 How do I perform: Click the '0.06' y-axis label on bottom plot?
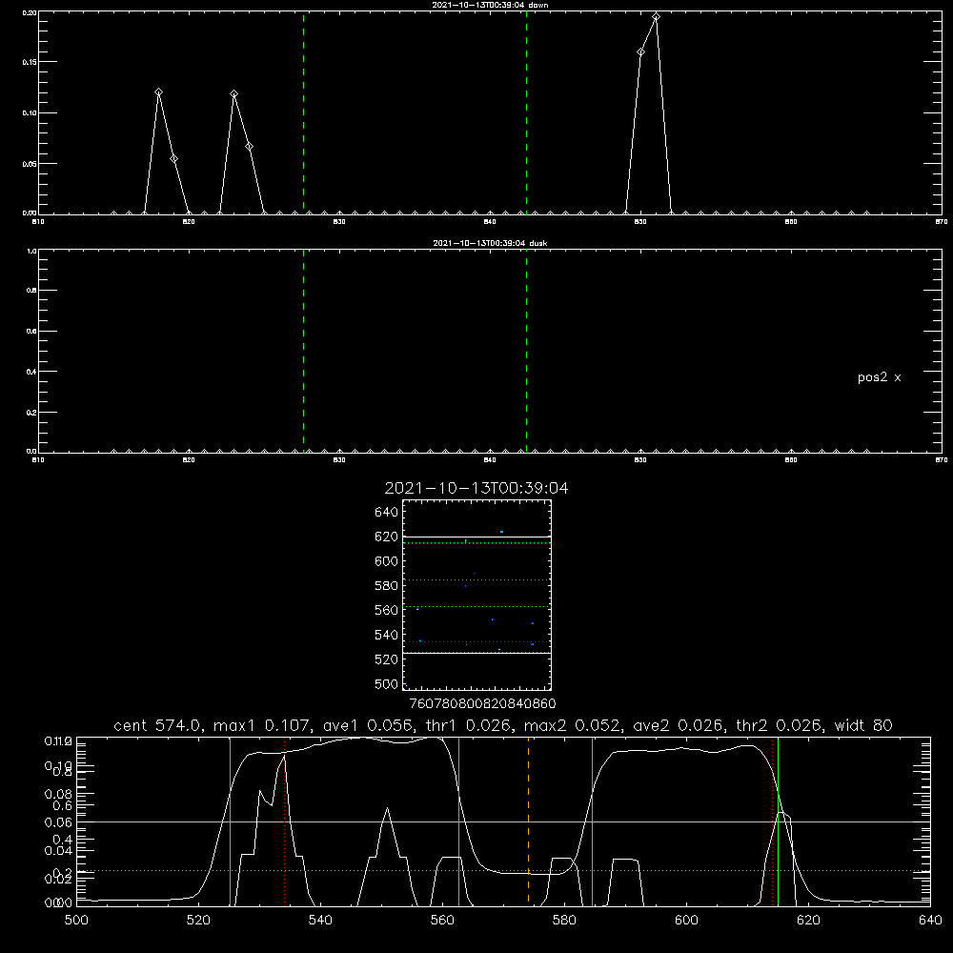pyautogui.click(x=58, y=822)
